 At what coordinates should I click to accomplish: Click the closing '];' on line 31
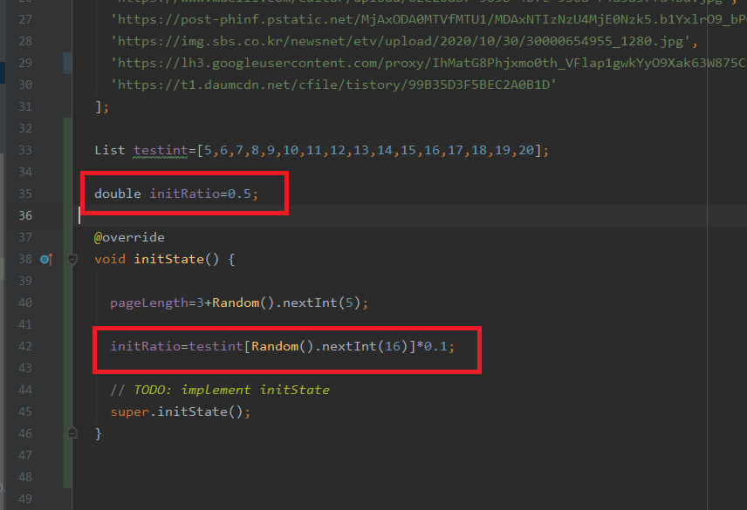point(102,106)
